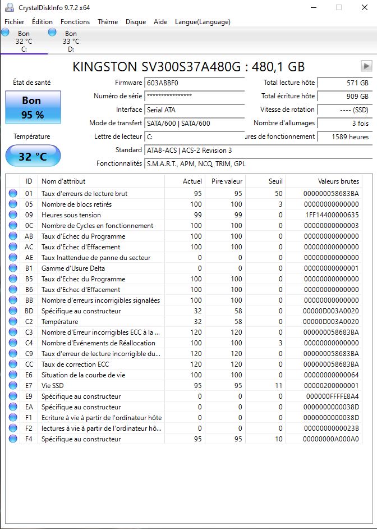
Task: Click the status orb beside Température attribute
Action: click(13, 322)
